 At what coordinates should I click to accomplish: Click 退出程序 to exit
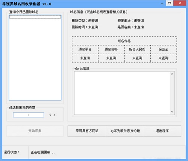(162, 131)
